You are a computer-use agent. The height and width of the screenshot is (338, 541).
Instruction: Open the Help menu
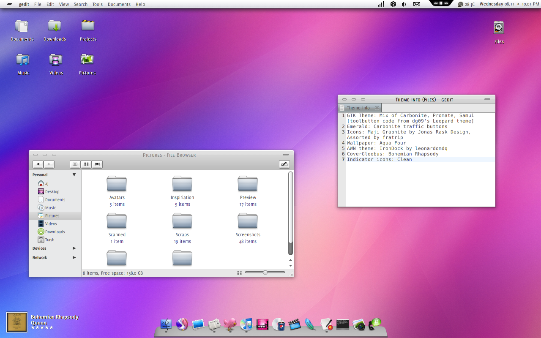tap(140, 4)
